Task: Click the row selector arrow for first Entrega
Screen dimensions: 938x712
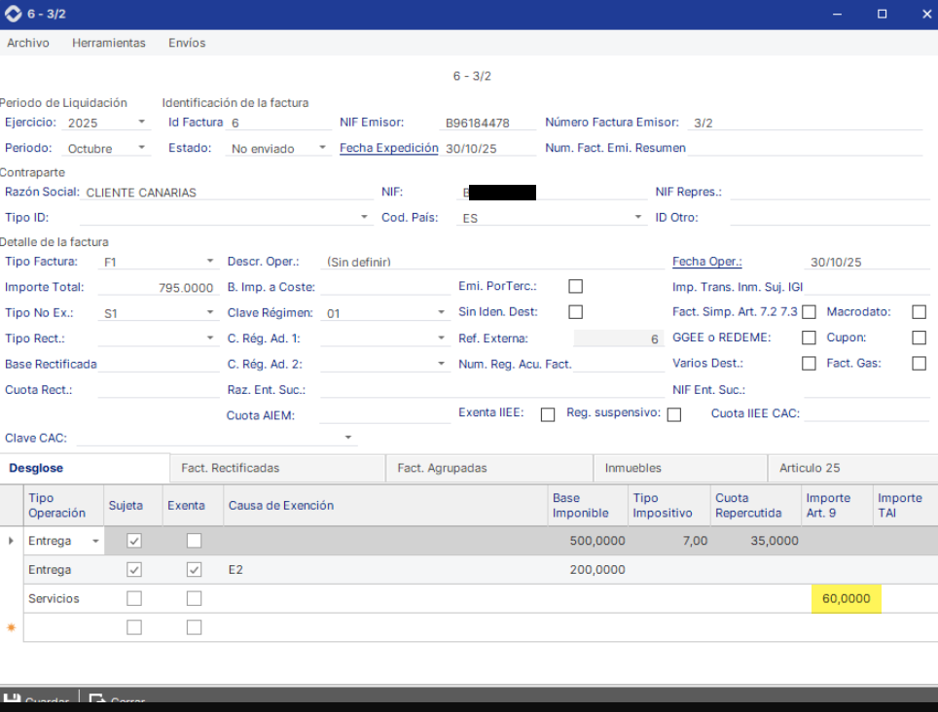Action: pos(11,541)
